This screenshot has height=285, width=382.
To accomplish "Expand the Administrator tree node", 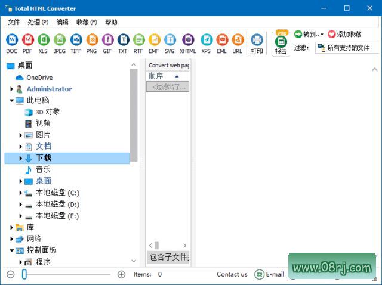I will coord(11,89).
